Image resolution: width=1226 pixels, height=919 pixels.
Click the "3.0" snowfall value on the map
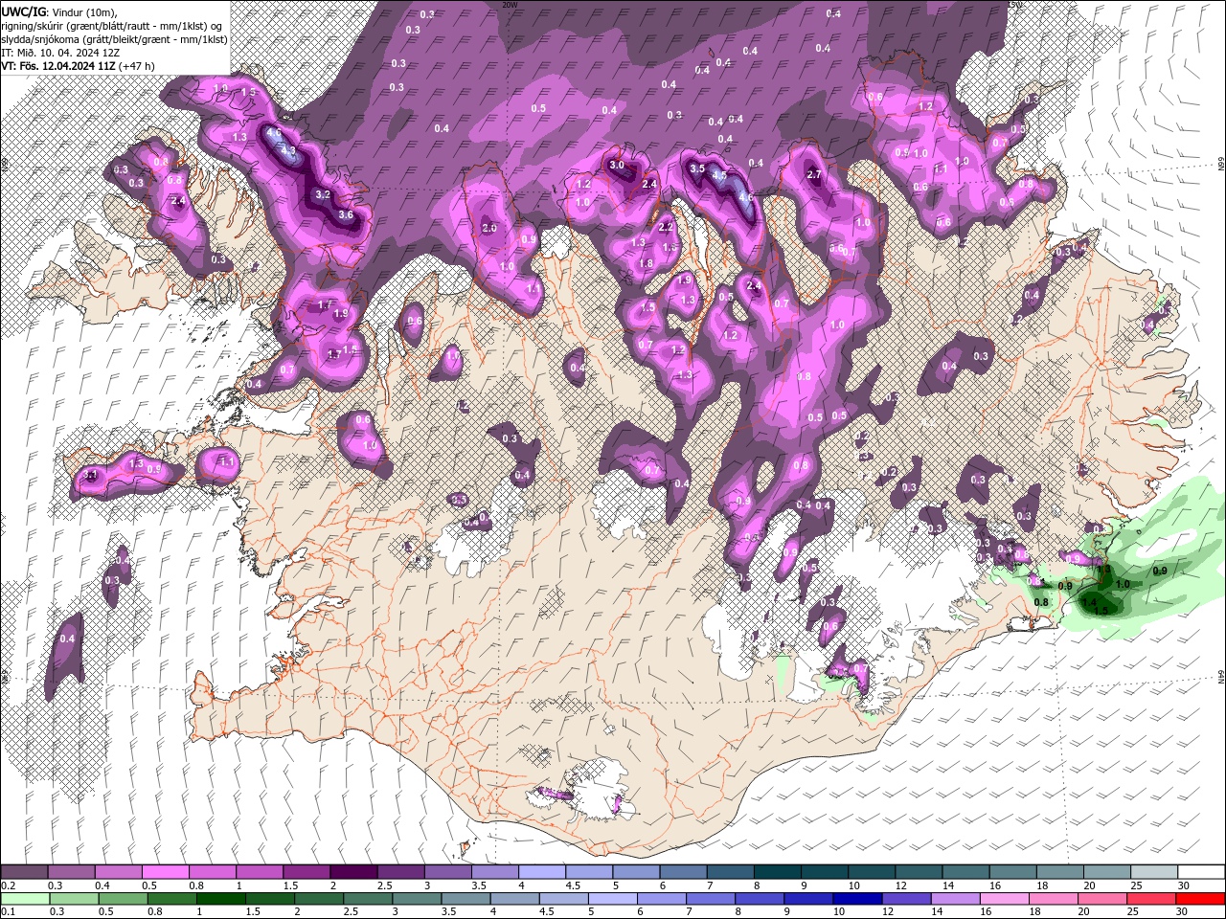pyautogui.click(x=617, y=165)
